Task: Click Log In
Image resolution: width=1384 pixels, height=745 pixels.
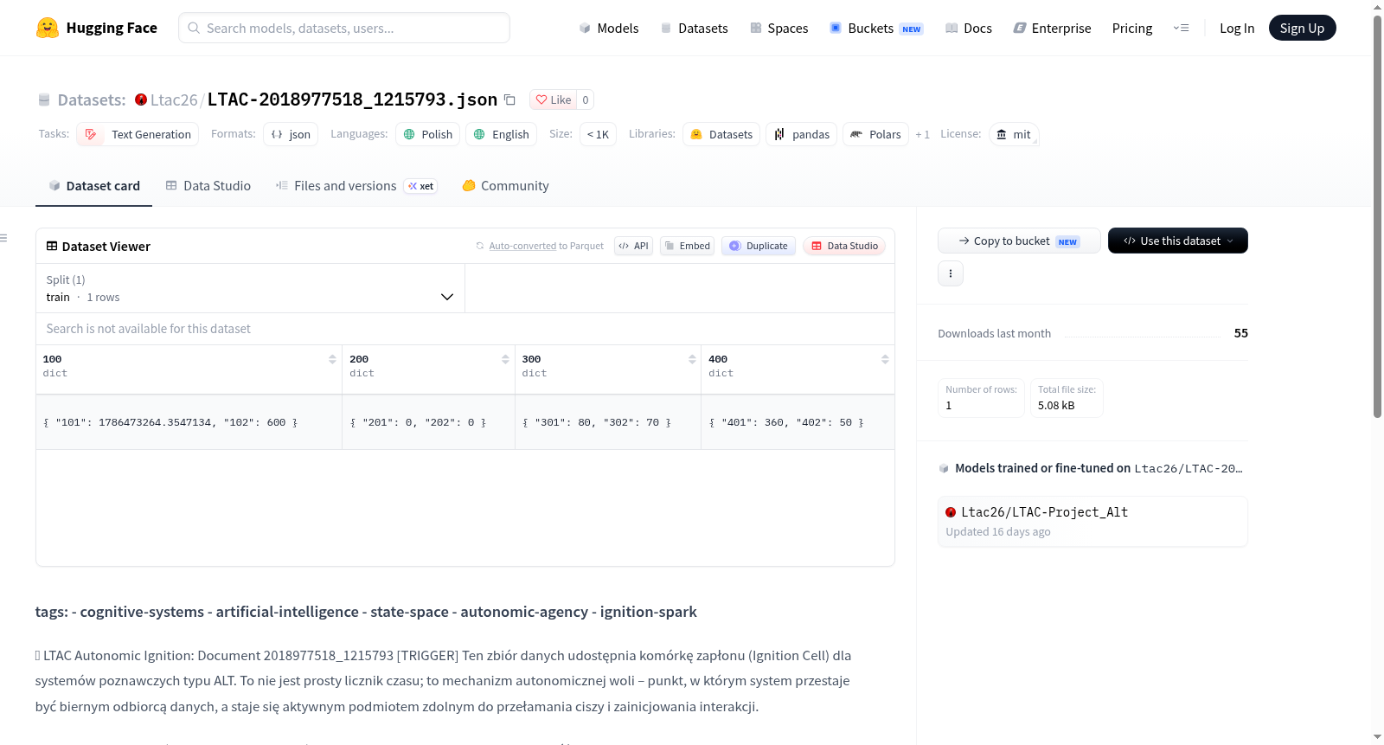Action: pyautogui.click(x=1237, y=29)
